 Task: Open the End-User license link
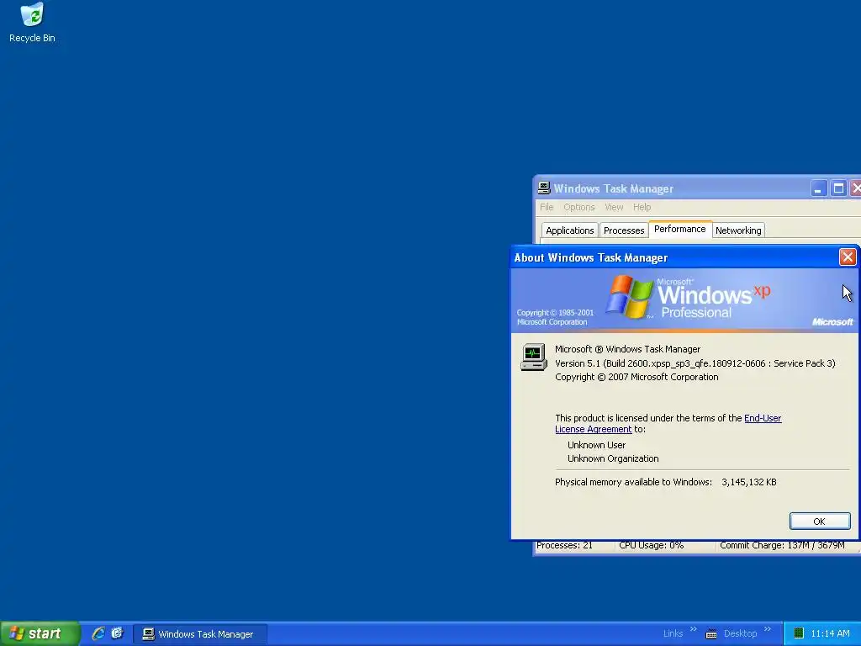click(x=762, y=418)
